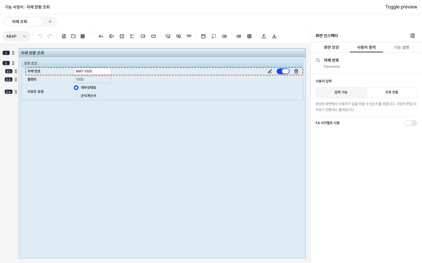Delete 자재 번호 row with trash icon

296,71
